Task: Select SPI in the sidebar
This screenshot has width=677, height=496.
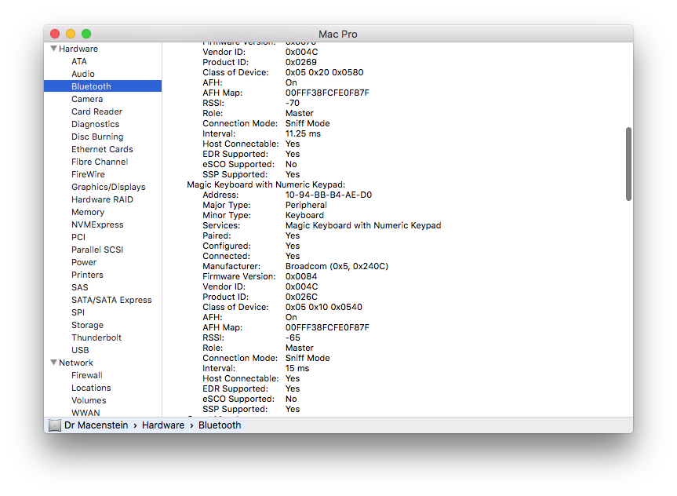Action: 78,312
